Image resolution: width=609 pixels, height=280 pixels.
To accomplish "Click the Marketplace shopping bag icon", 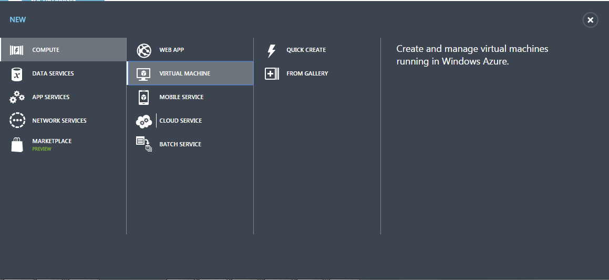I will click(17, 145).
